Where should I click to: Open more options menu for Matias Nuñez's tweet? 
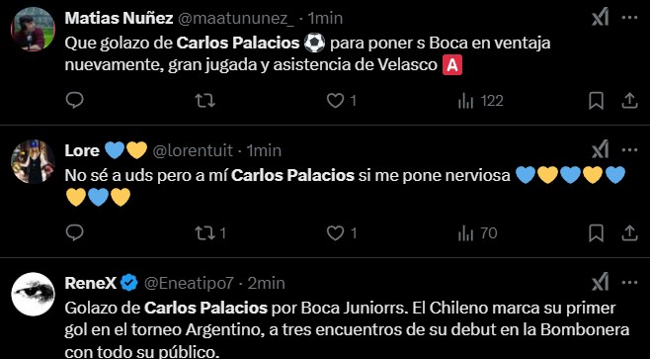tap(629, 18)
